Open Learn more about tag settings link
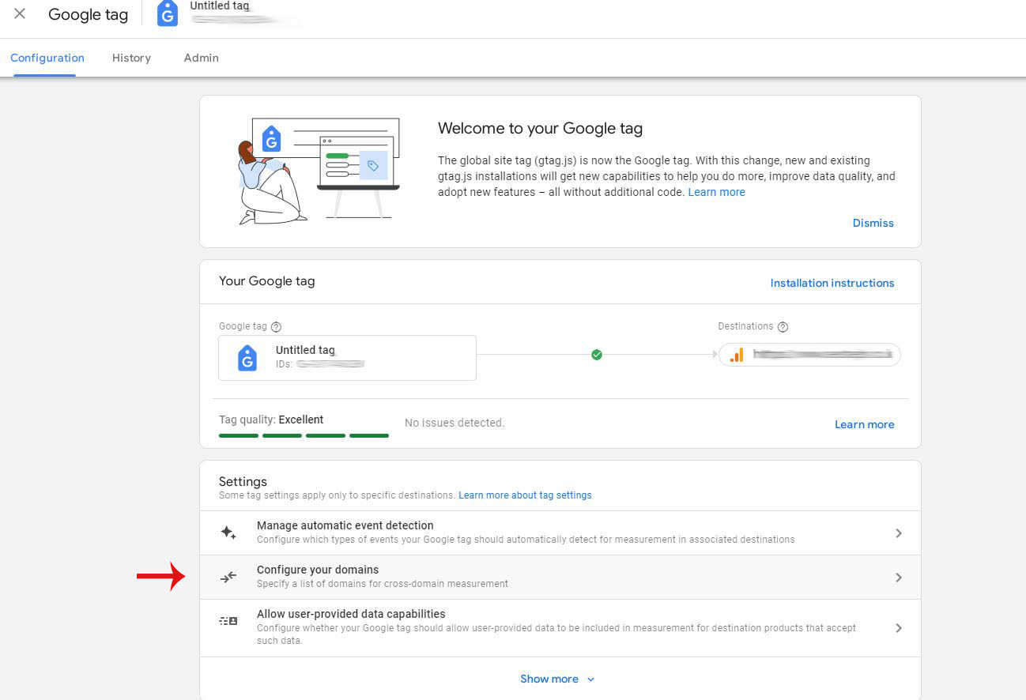Image resolution: width=1026 pixels, height=700 pixels. [525, 495]
